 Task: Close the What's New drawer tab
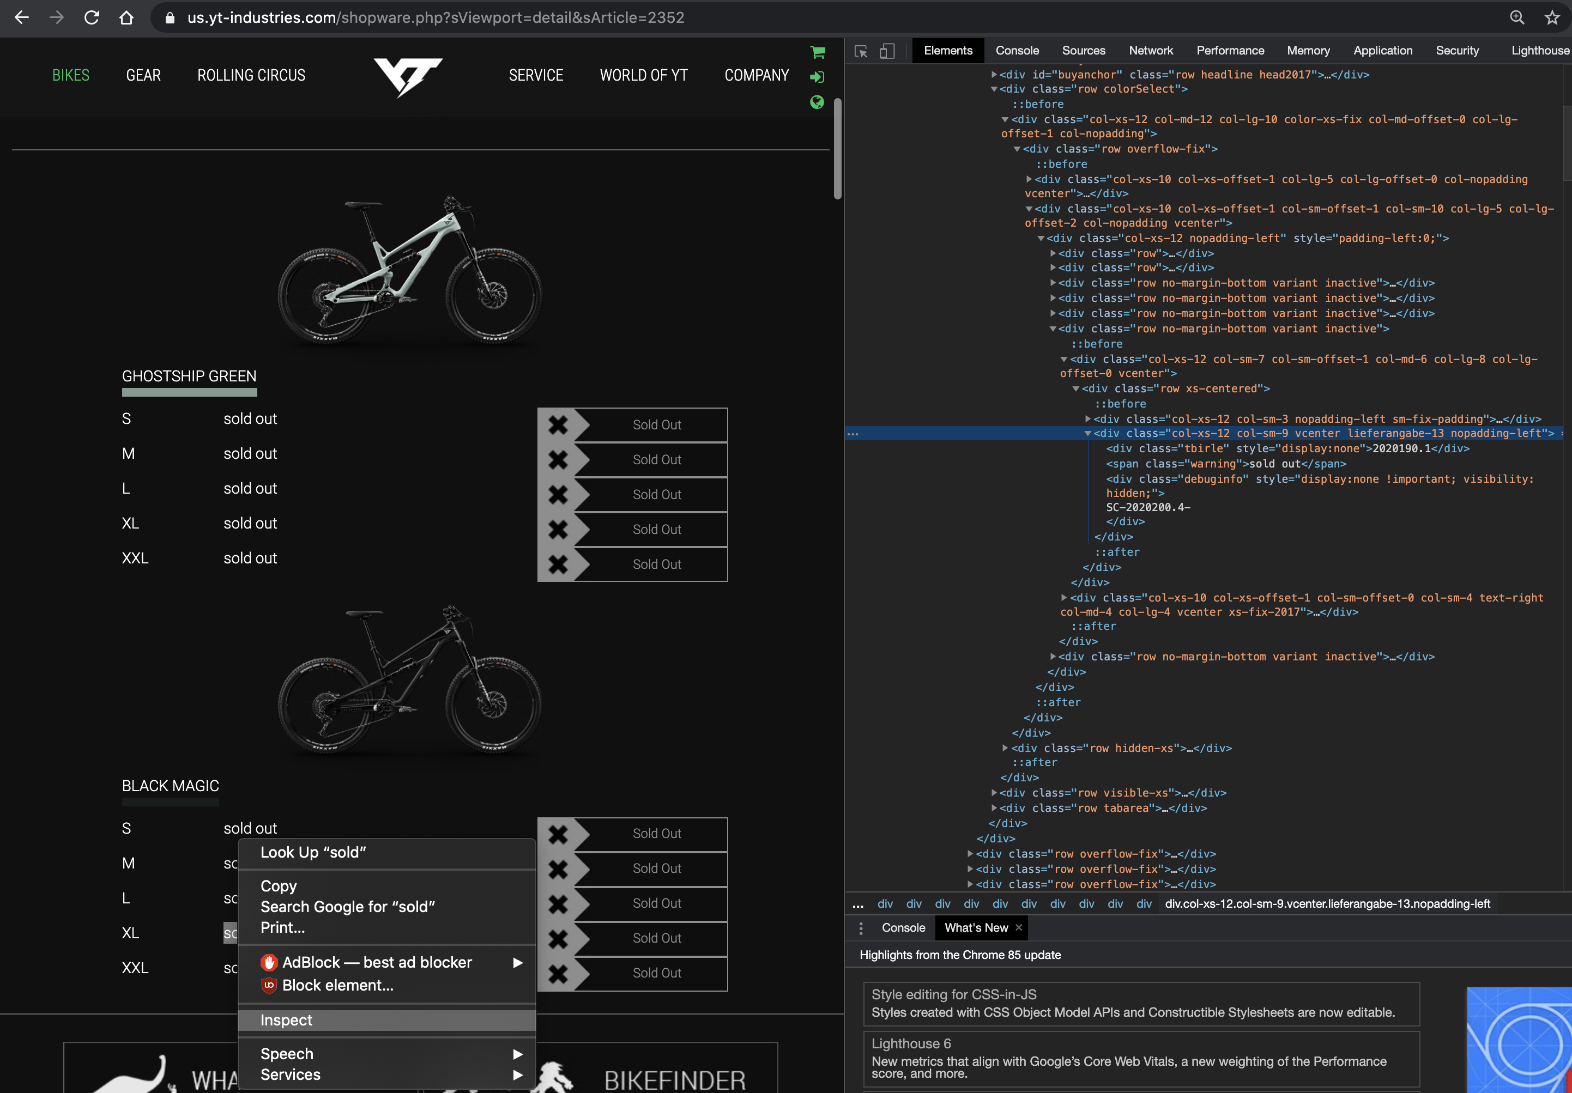(1019, 927)
